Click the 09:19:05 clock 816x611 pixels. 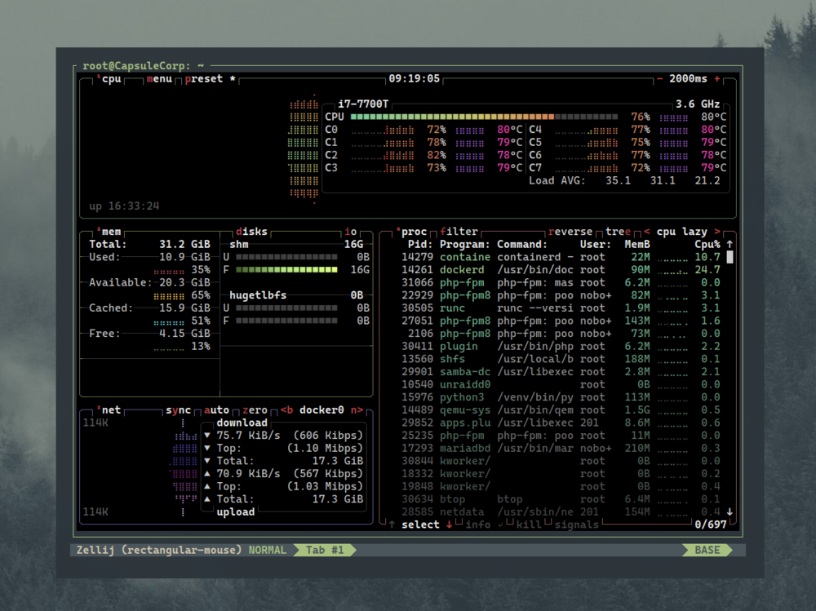(x=415, y=78)
